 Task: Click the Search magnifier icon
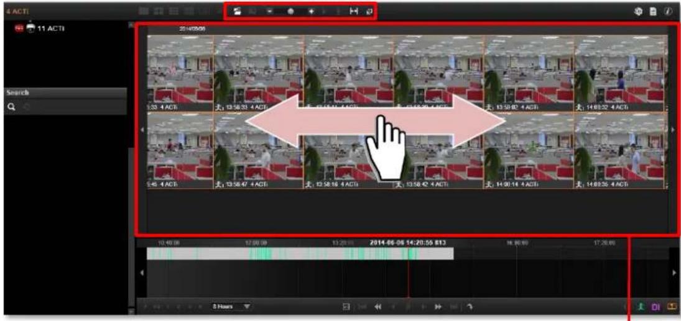coord(11,106)
